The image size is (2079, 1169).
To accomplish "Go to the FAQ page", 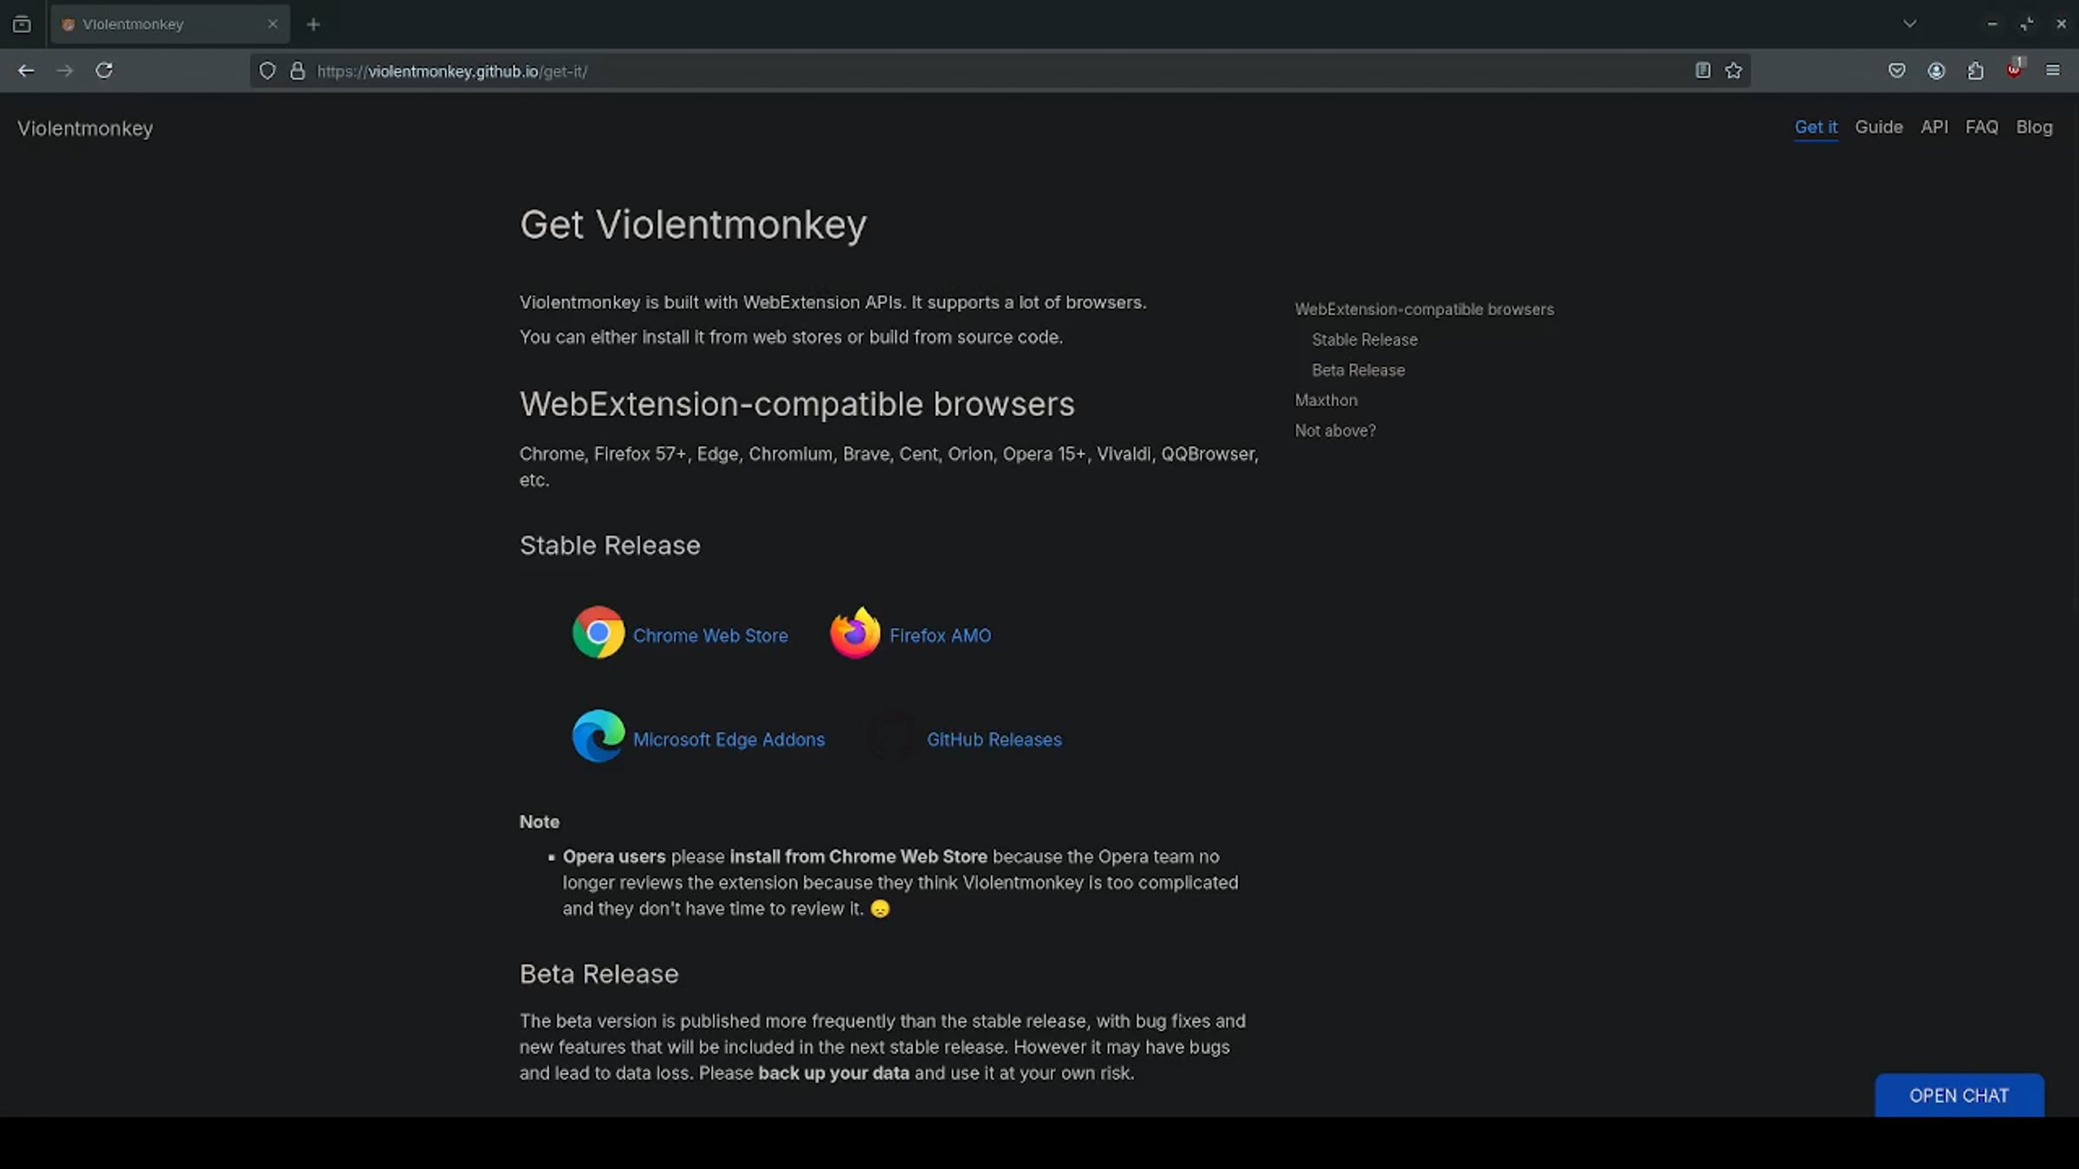I will (x=1981, y=127).
